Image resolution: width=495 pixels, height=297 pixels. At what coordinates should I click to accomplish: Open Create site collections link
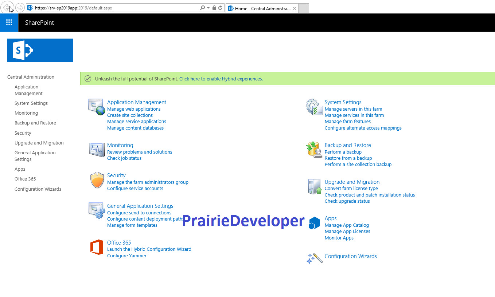coord(130,115)
